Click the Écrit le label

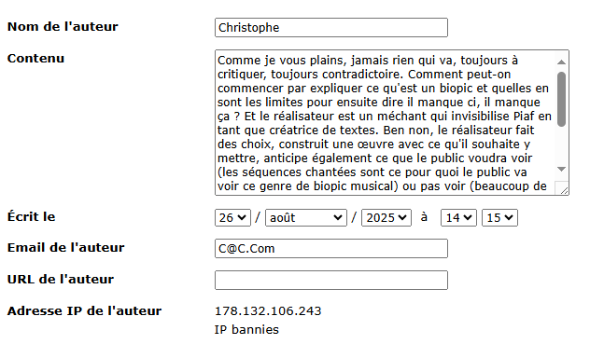[31, 216]
